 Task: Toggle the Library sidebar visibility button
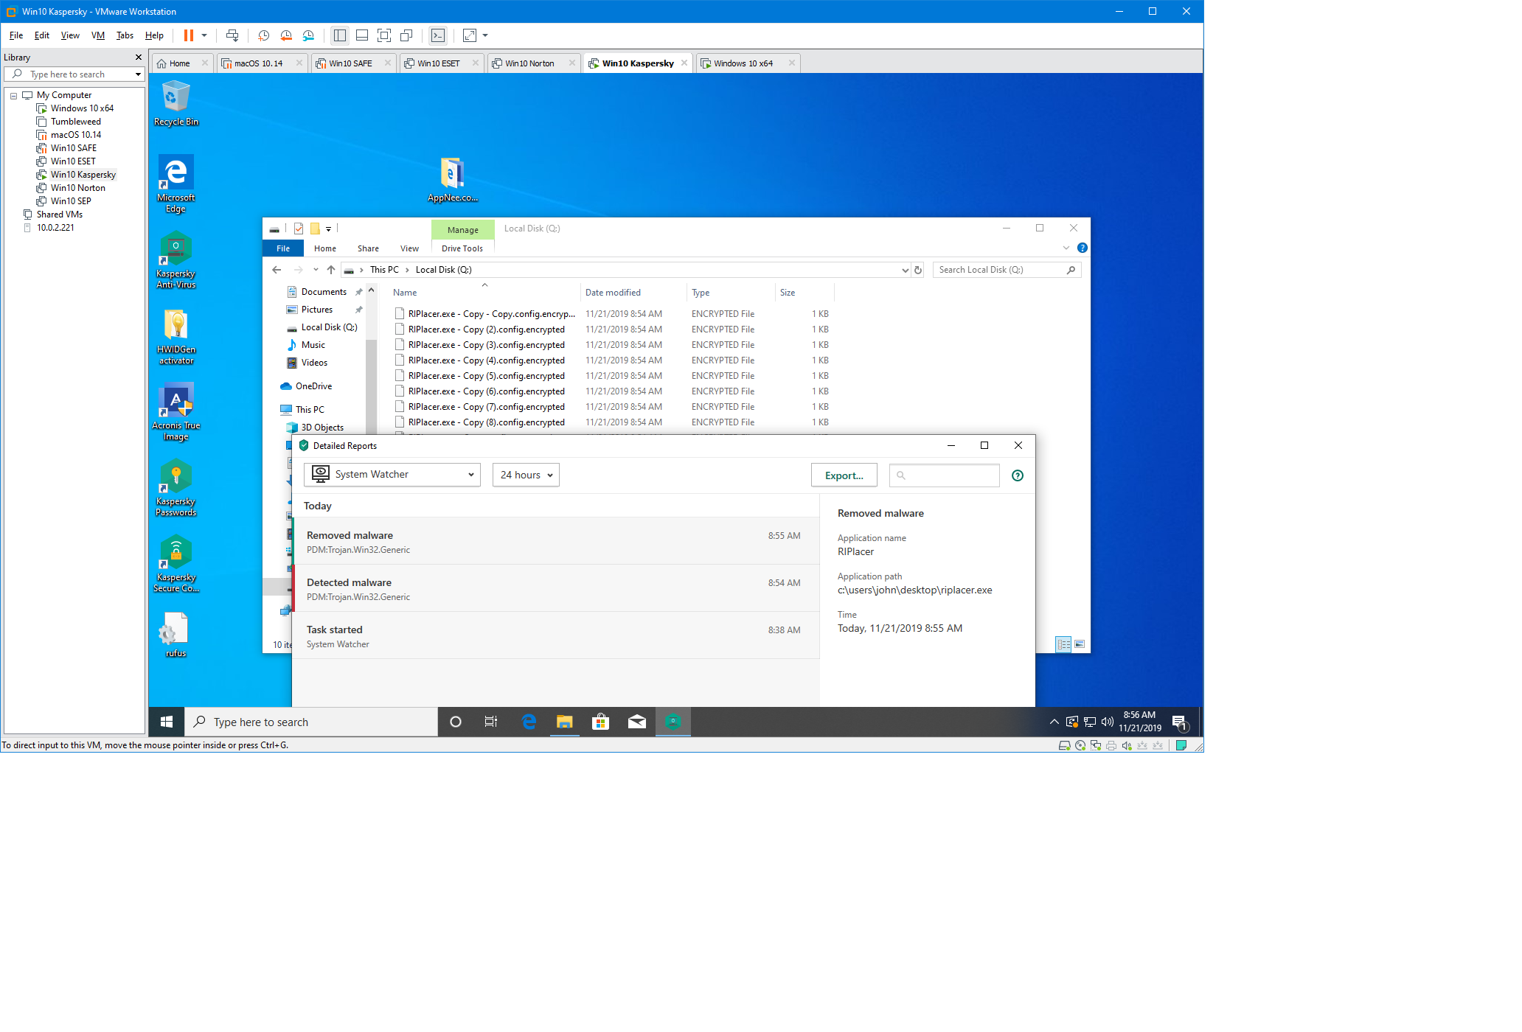point(340,35)
